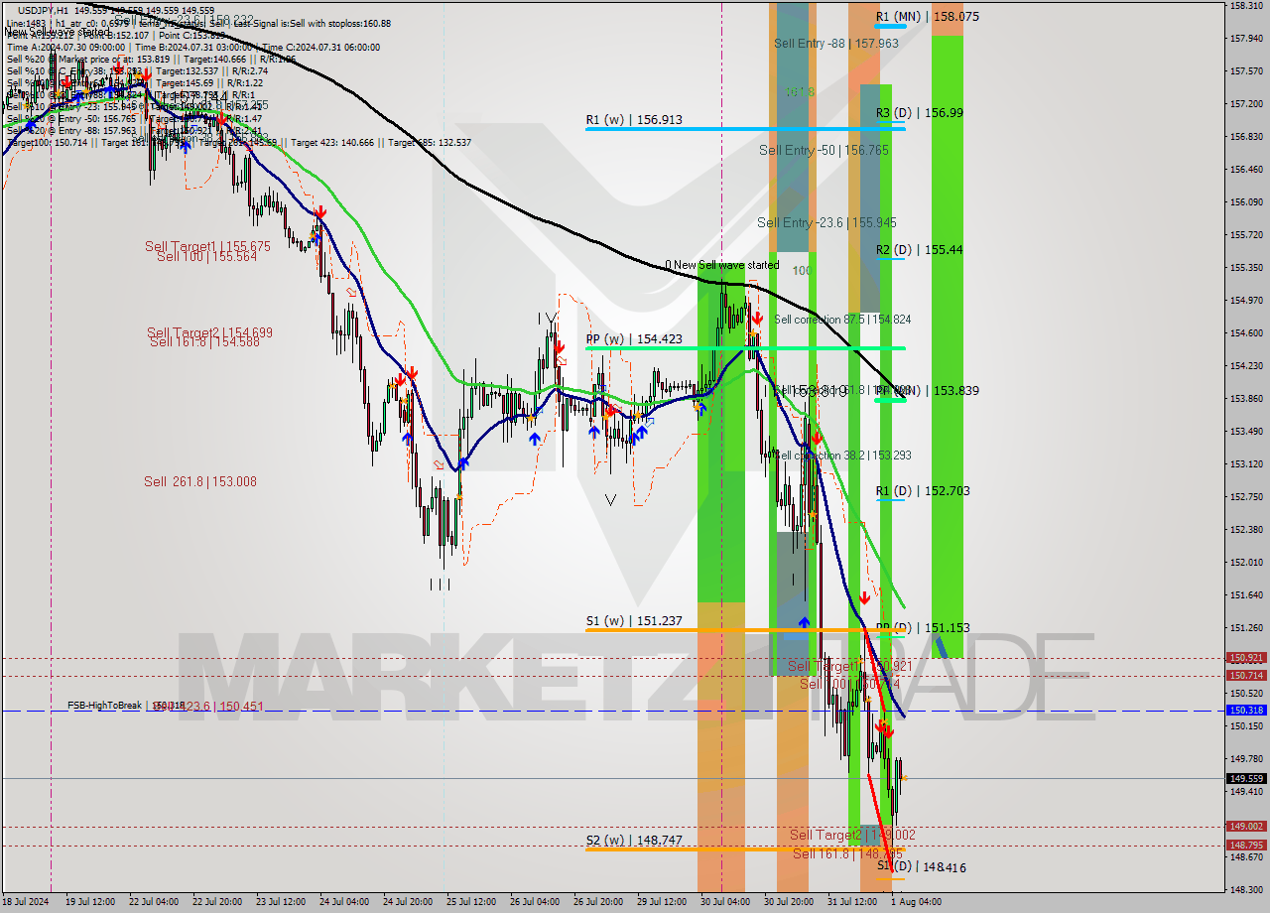Select the Sell 100 | 155.564 label
This screenshot has width=1270, height=913.
coord(206,256)
